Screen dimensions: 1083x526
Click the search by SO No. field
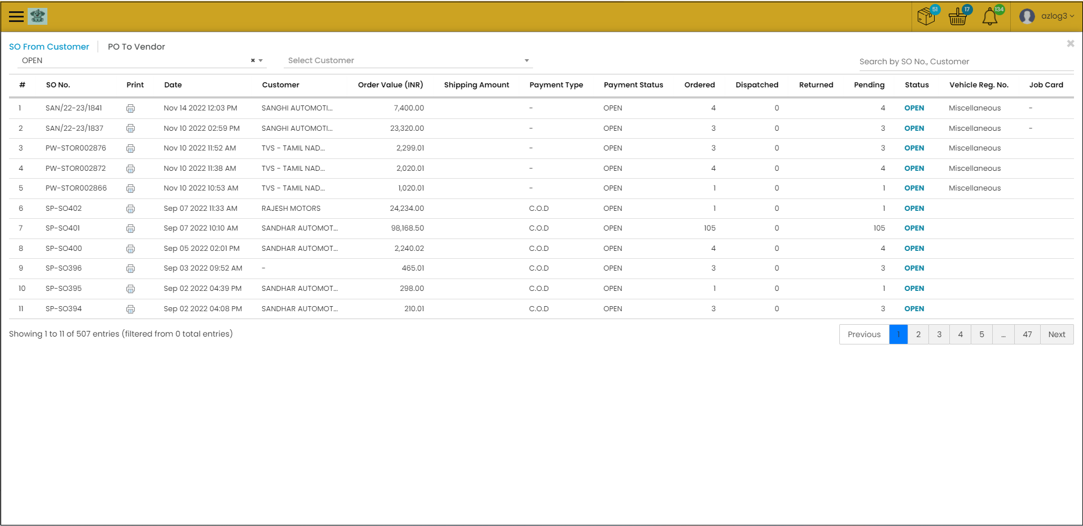(966, 61)
